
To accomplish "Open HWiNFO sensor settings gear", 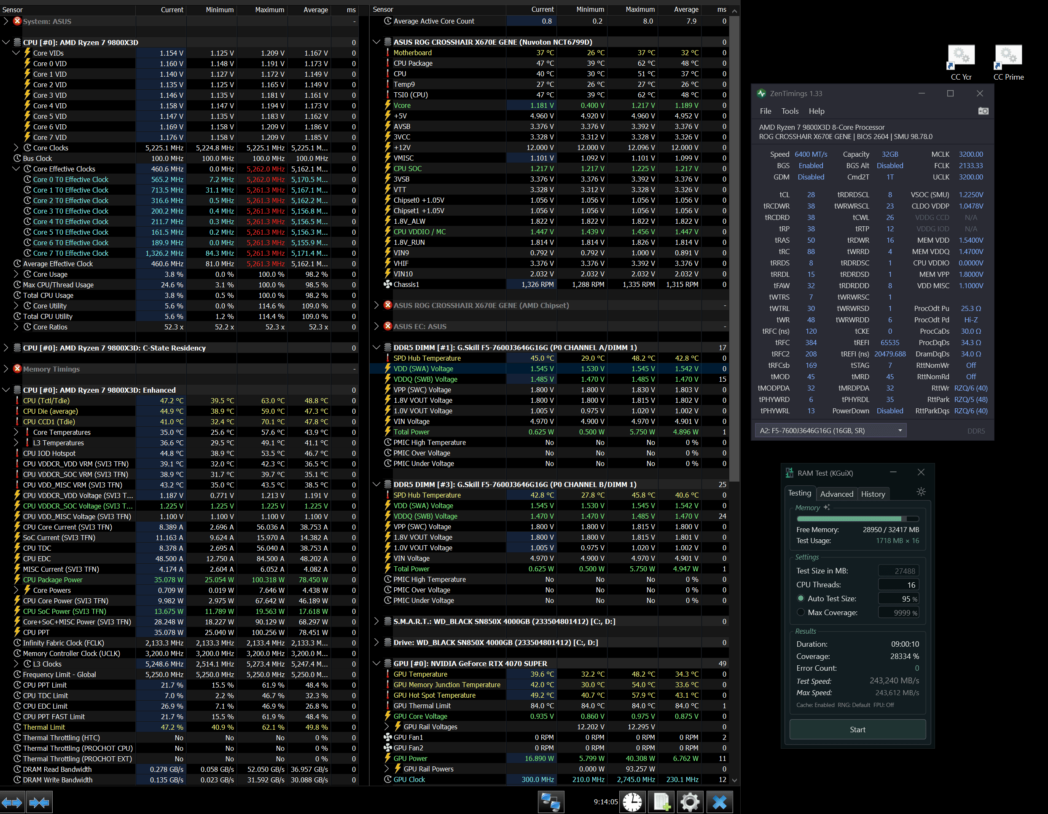I will pos(690,802).
